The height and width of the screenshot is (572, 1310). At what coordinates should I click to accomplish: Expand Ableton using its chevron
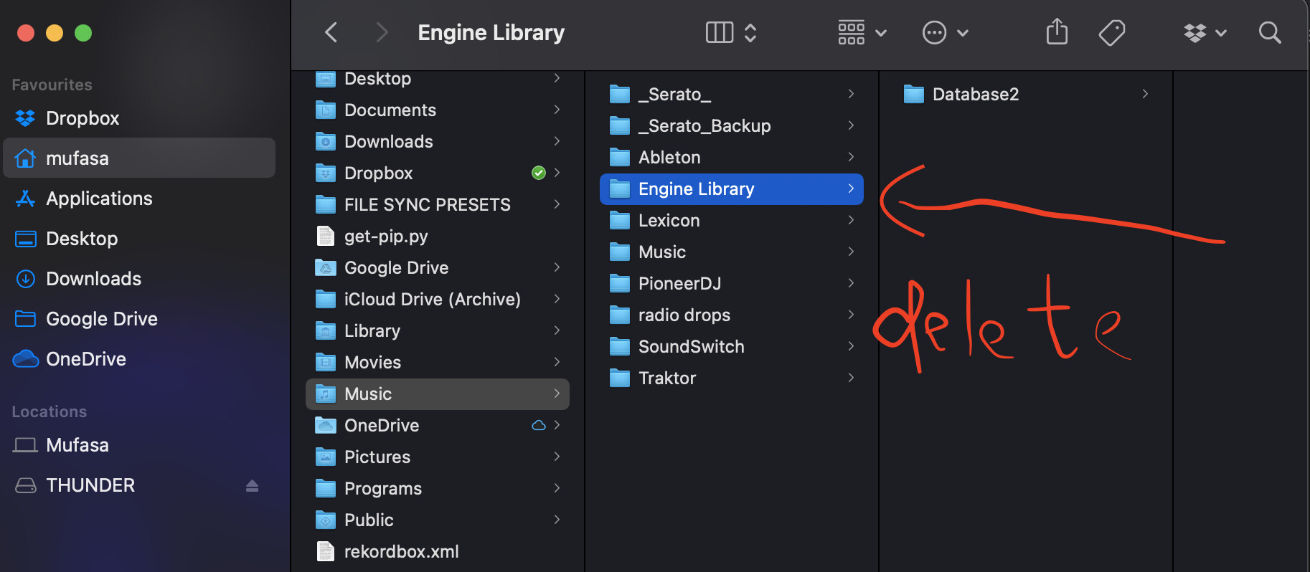[x=851, y=157]
